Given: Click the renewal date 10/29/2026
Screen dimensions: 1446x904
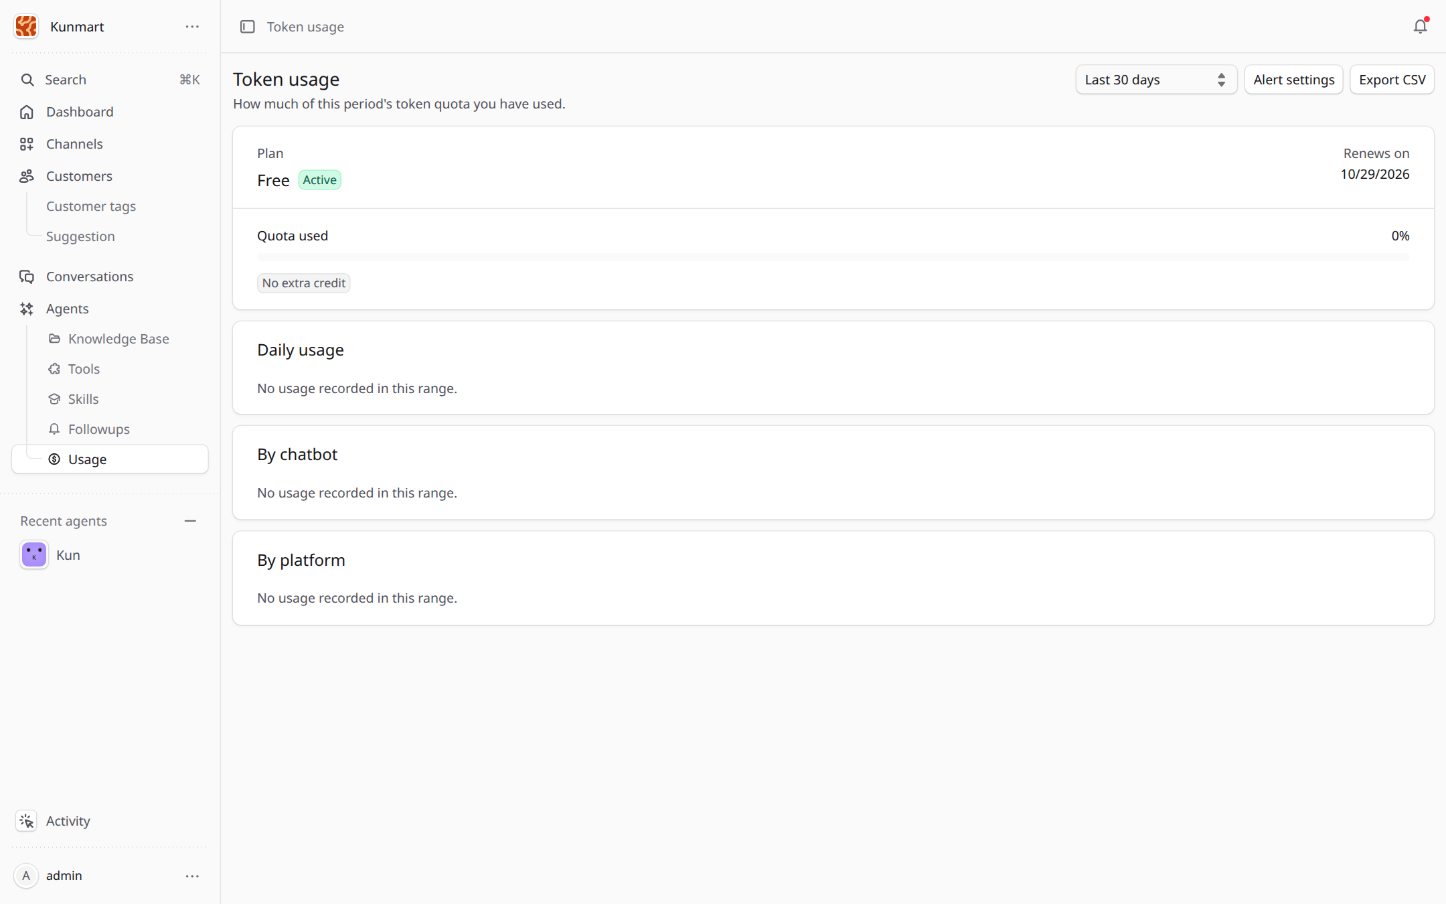Looking at the screenshot, I should pos(1374,174).
